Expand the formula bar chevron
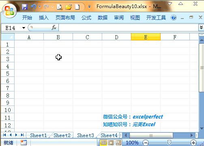 [201, 28]
